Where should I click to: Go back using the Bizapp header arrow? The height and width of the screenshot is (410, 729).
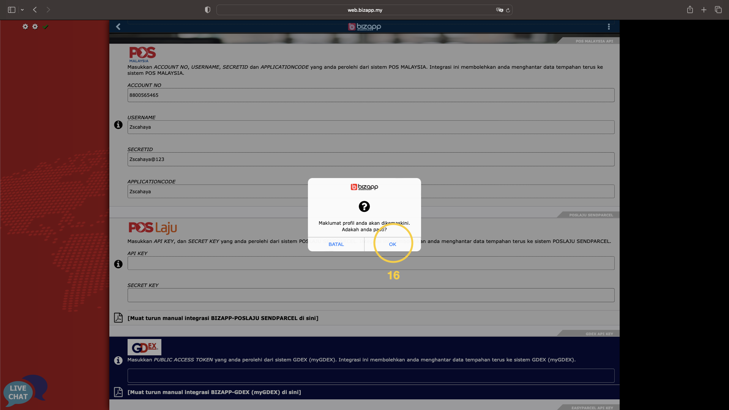118,27
